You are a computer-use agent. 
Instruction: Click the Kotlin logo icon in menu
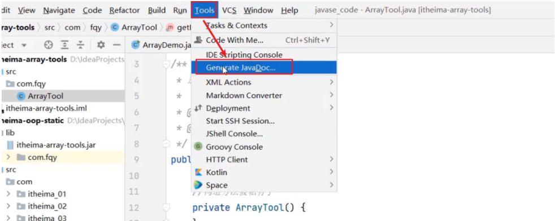click(x=198, y=173)
